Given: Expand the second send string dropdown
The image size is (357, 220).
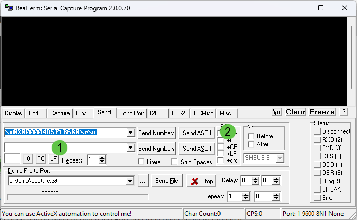Looking at the screenshot, I should coord(131,148).
